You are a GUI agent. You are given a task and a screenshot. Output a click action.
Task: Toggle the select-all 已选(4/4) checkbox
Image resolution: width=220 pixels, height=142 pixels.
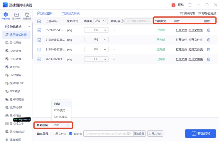click(39, 21)
